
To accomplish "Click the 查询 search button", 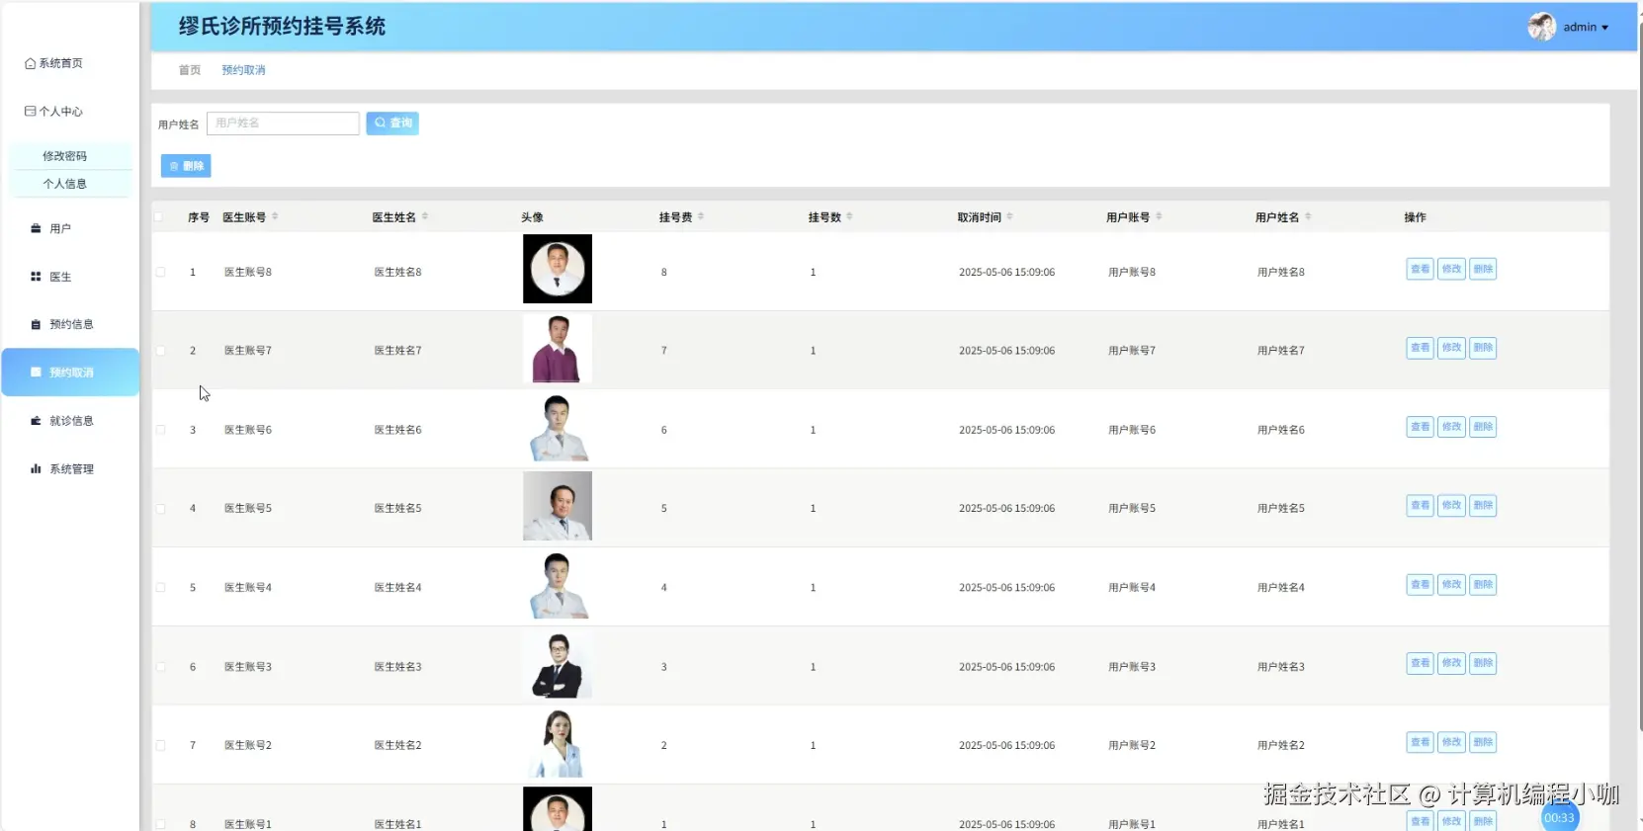I will pyautogui.click(x=392, y=123).
